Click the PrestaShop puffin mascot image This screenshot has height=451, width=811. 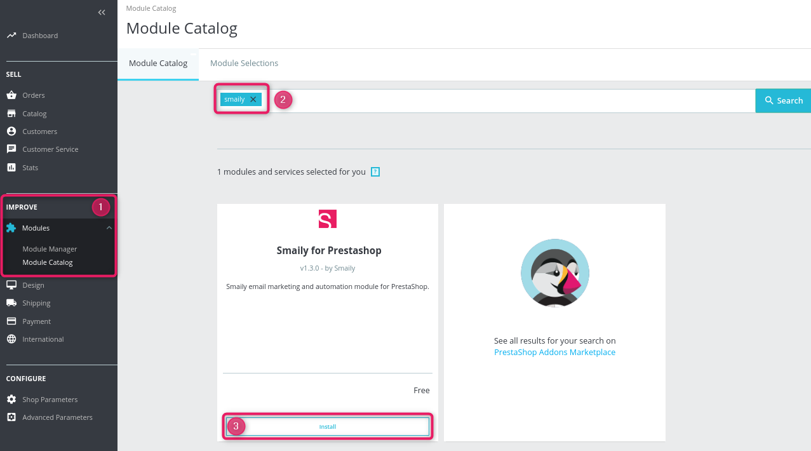pos(555,273)
